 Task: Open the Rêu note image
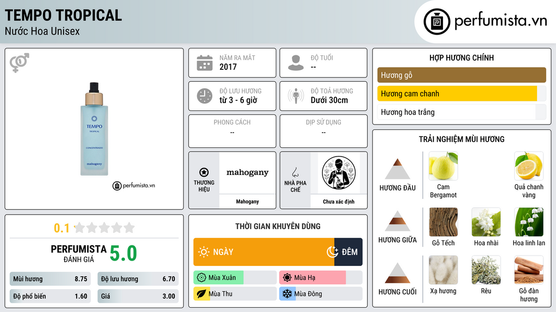pos(486,270)
